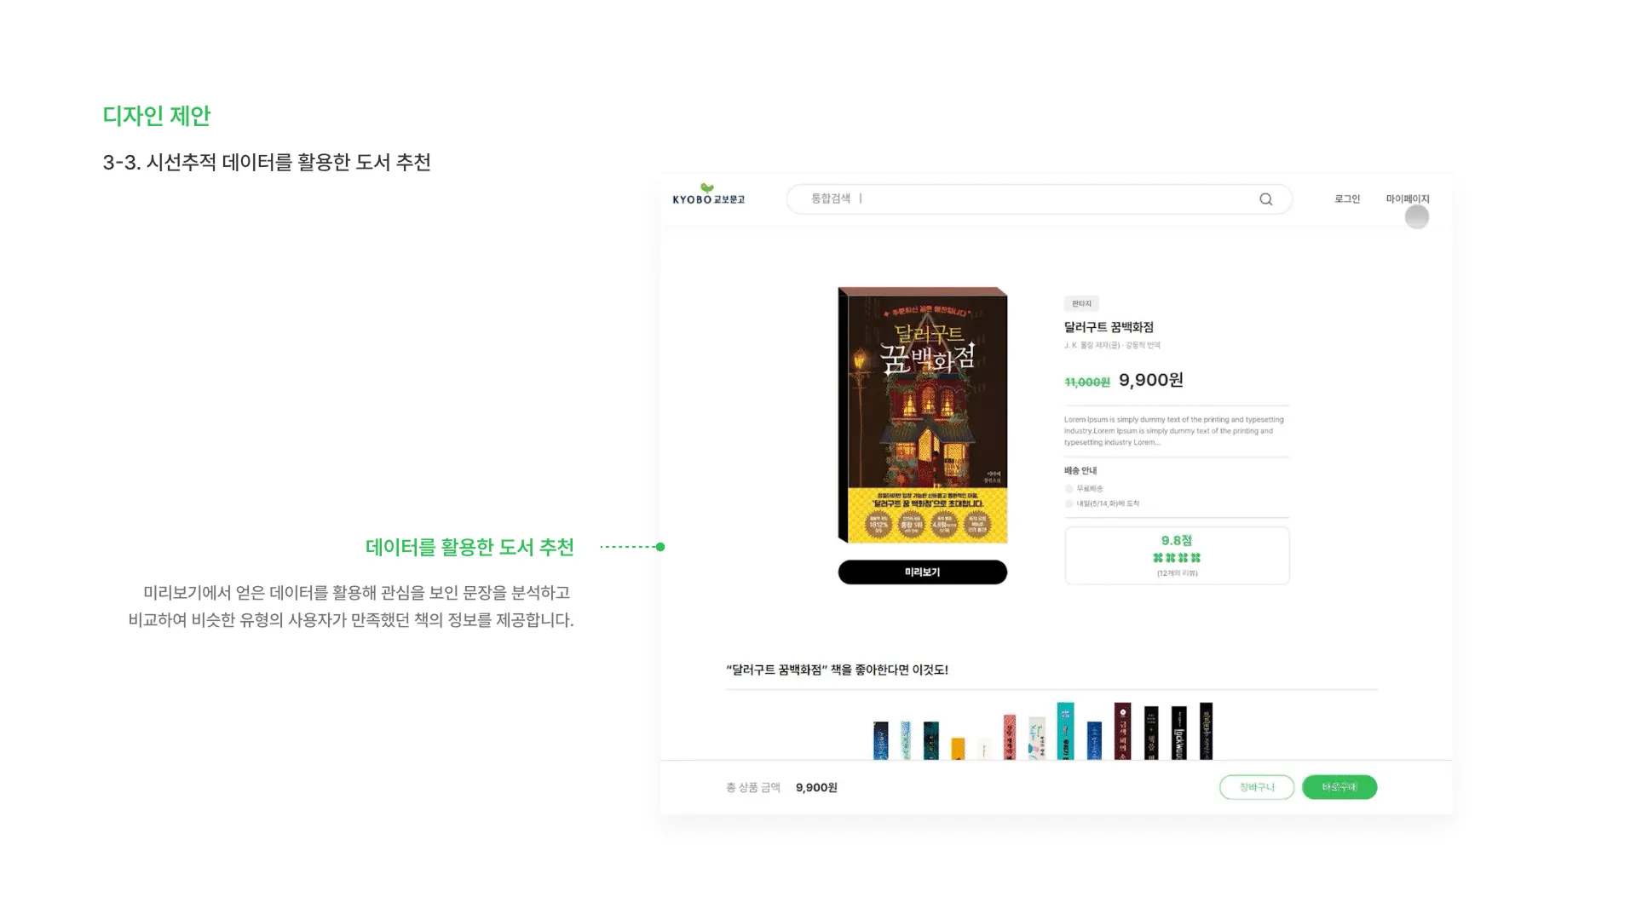Viewport: 1636px width, 920px height.
Task: Open the 12개의 리뷰 reviews link
Action: coord(1177,573)
